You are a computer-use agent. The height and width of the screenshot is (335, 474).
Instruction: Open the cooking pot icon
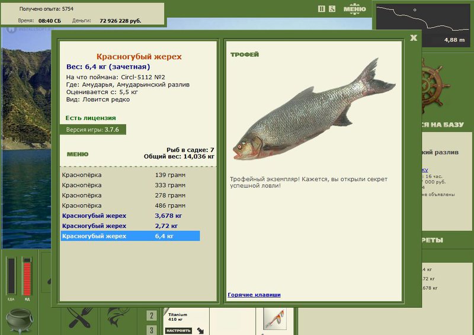pyautogui.click(x=20, y=320)
